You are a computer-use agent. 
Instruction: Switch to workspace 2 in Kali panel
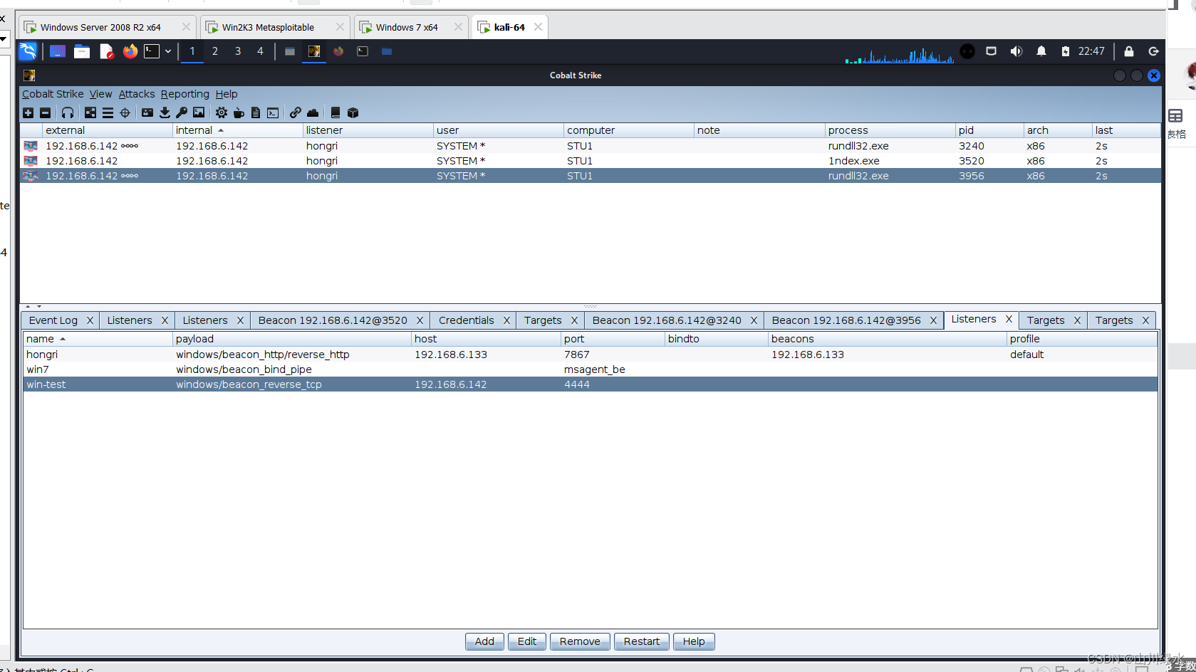[x=215, y=51]
